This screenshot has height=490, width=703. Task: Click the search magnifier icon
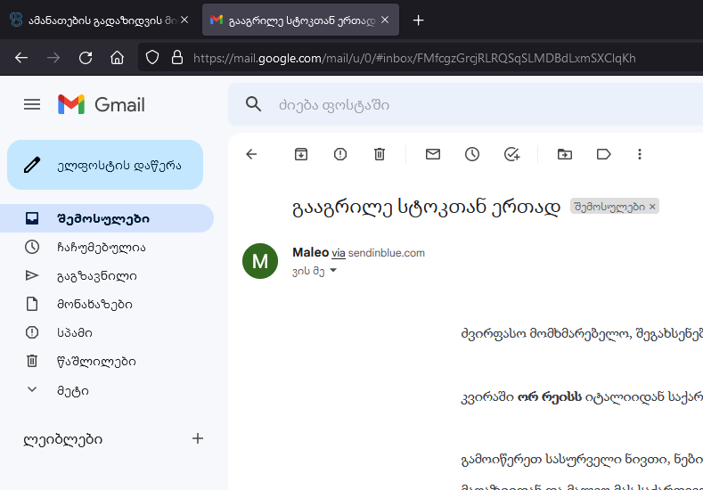tap(253, 104)
